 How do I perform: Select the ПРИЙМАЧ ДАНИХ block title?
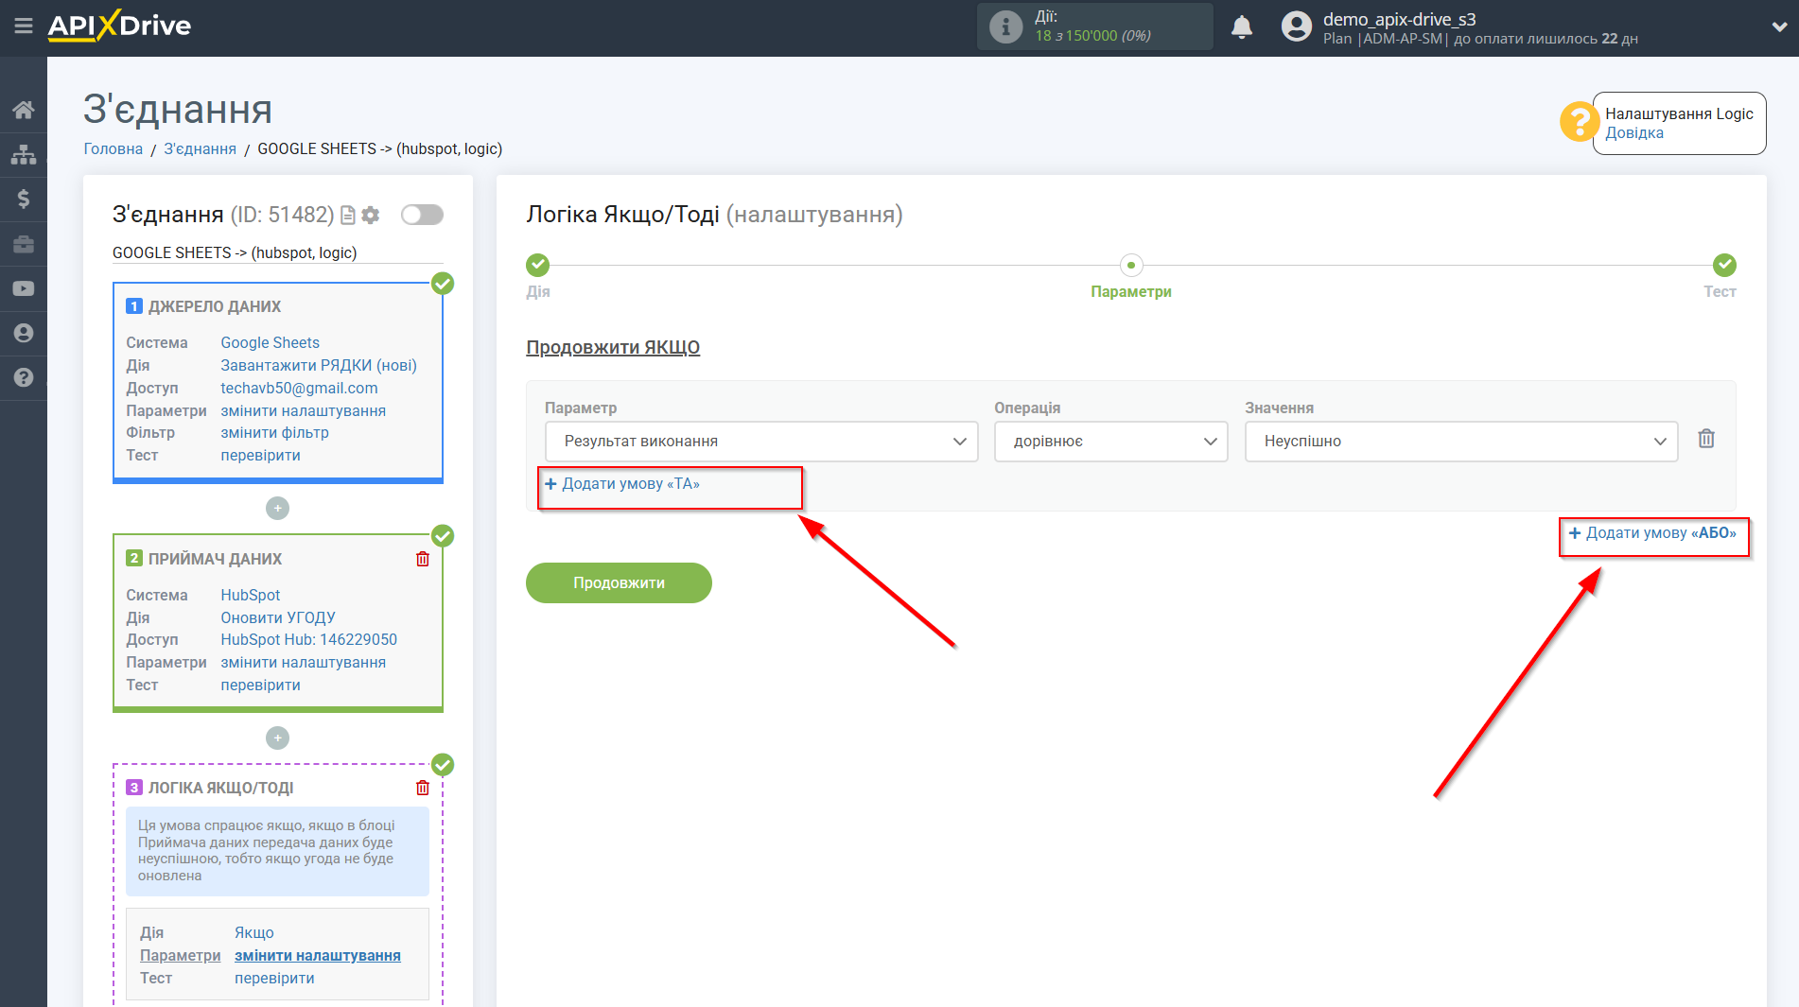pos(215,559)
